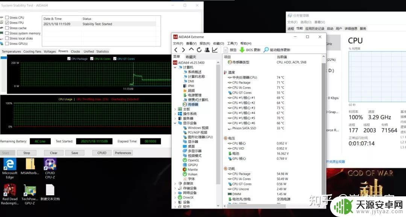Open the graph chart icon in AIDA64 toolbar
The width and height of the screenshot is (406, 217).
click(215, 50)
